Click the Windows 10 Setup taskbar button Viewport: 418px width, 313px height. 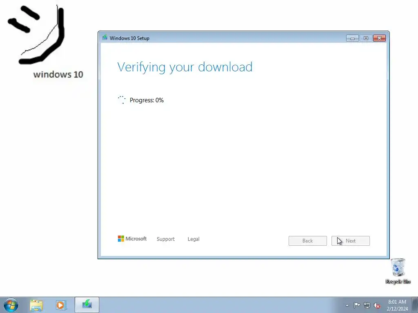click(x=87, y=305)
